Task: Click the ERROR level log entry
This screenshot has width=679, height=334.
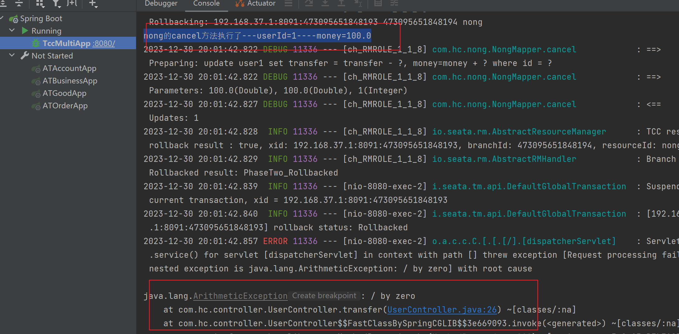Action: (x=275, y=241)
